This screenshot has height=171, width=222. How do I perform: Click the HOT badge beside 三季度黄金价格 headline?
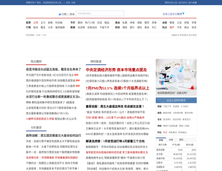[78, 86]
